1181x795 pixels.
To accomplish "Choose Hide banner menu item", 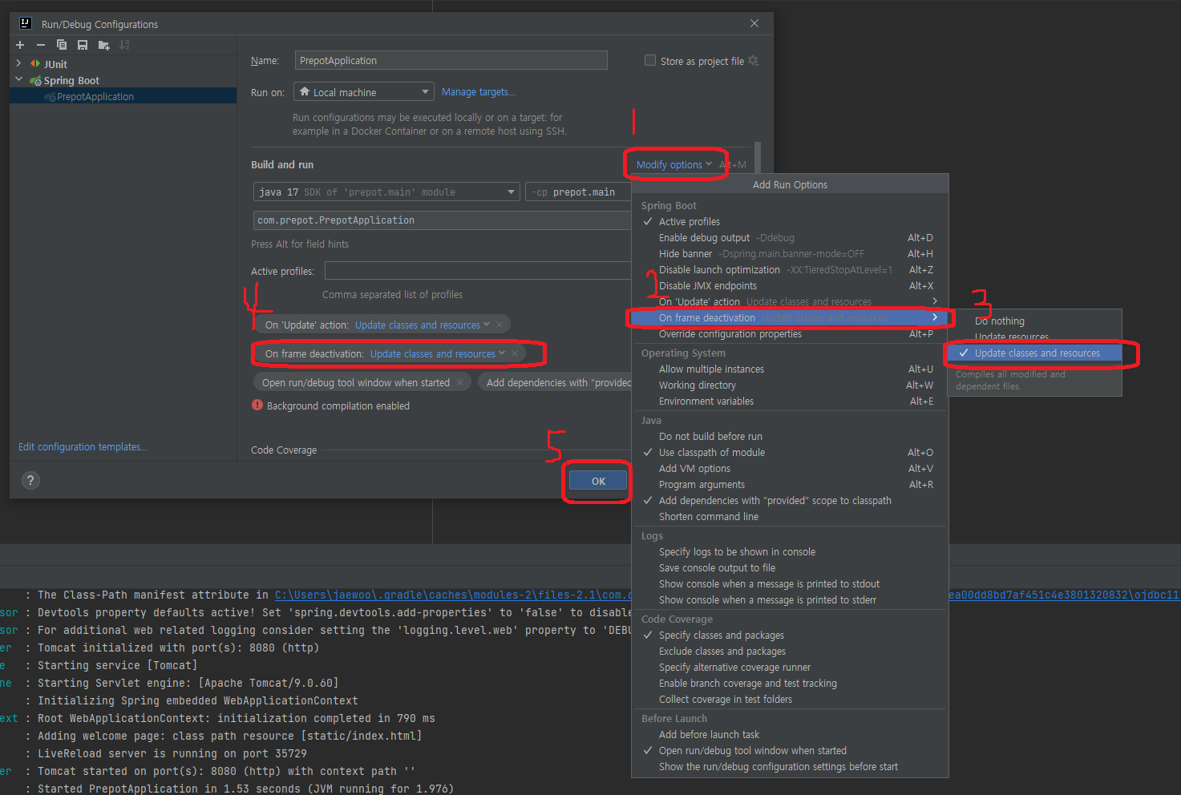I will 790,254.
